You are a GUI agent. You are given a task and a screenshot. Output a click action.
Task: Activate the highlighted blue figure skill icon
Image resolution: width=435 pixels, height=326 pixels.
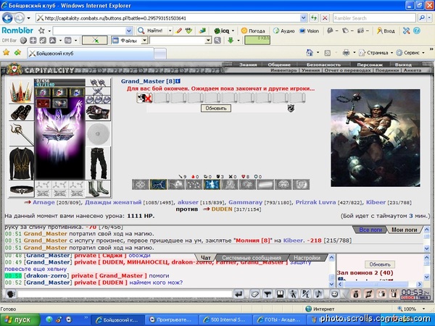pyautogui.click(x=212, y=185)
